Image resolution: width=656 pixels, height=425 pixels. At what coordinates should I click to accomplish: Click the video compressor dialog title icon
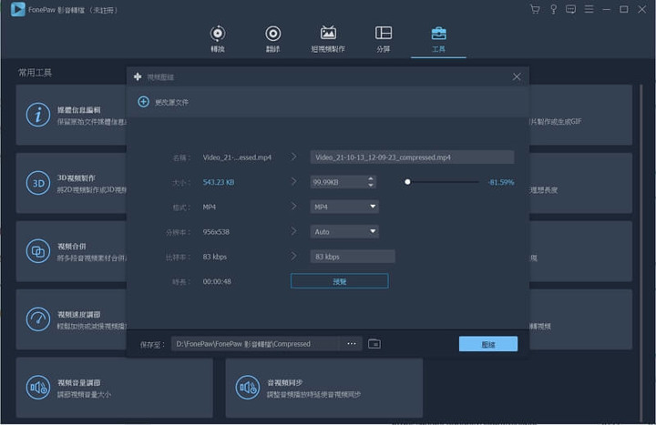click(138, 76)
